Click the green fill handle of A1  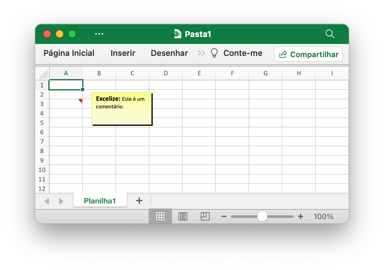pos(83,89)
